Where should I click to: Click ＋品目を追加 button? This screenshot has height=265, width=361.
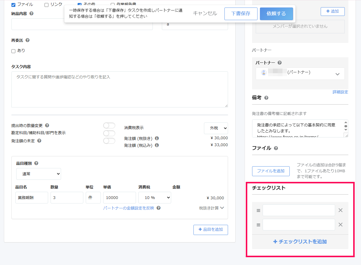(211, 230)
